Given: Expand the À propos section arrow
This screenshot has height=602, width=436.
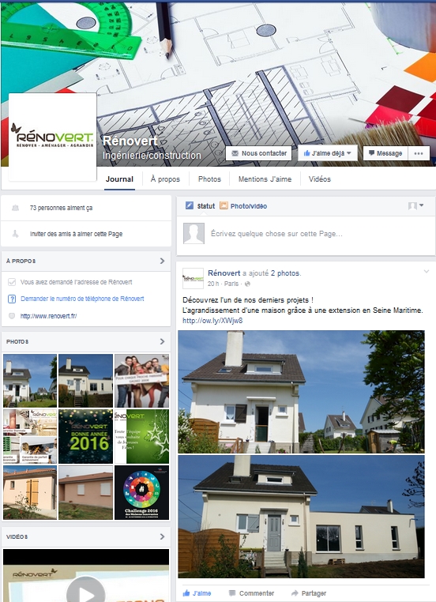Looking at the screenshot, I should tap(162, 261).
